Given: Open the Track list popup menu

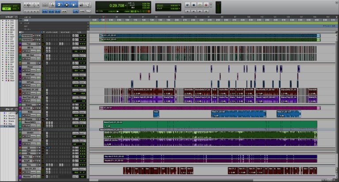Looking at the screenshot, I should [16, 17].
